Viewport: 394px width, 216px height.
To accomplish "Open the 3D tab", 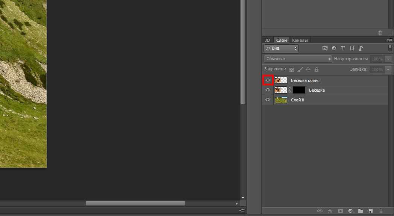I will (x=267, y=40).
